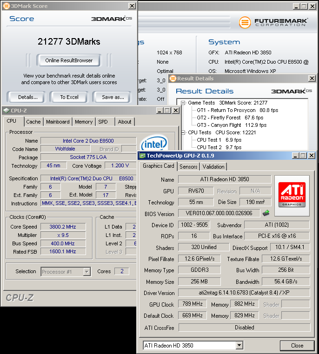The width and height of the screenshot is (319, 354).
Task: Click the BIOS save chip icon in GPU-Z
Action: point(266,213)
